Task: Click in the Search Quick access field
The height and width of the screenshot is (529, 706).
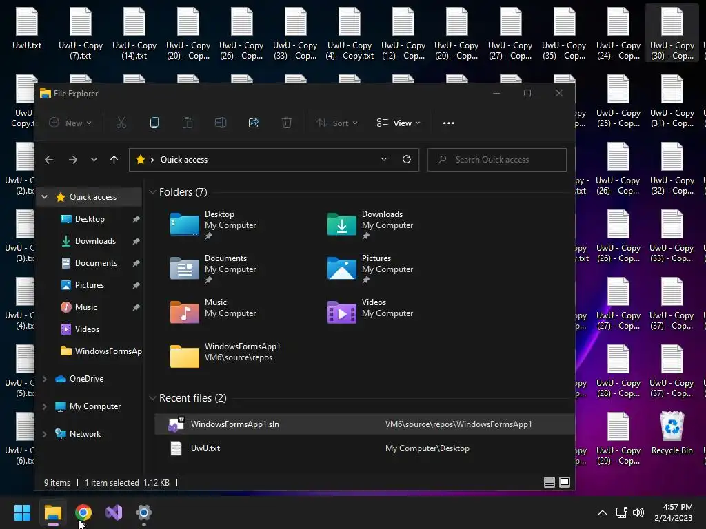Action: [x=496, y=160]
